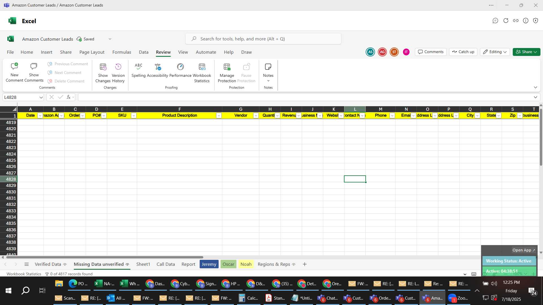This screenshot has width=543, height=305.
Task: Click the shield security icon
Action: point(535,21)
